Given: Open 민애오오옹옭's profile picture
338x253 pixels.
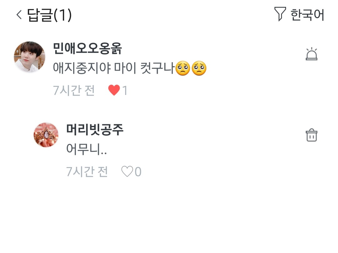Looking at the screenshot, I should click(29, 57).
